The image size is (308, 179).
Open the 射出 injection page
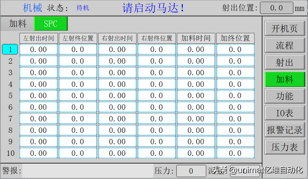pos(284,63)
